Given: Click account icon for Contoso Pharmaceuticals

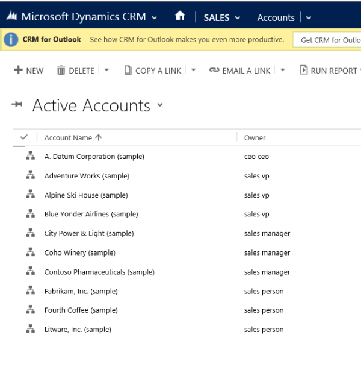Looking at the screenshot, I should coord(31,271).
